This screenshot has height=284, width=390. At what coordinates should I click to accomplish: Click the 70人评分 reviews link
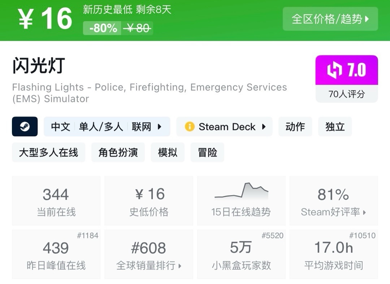346,94
